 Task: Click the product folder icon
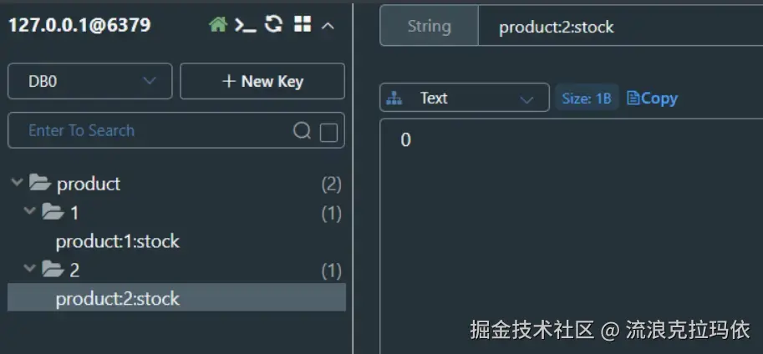(x=40, y=184)
